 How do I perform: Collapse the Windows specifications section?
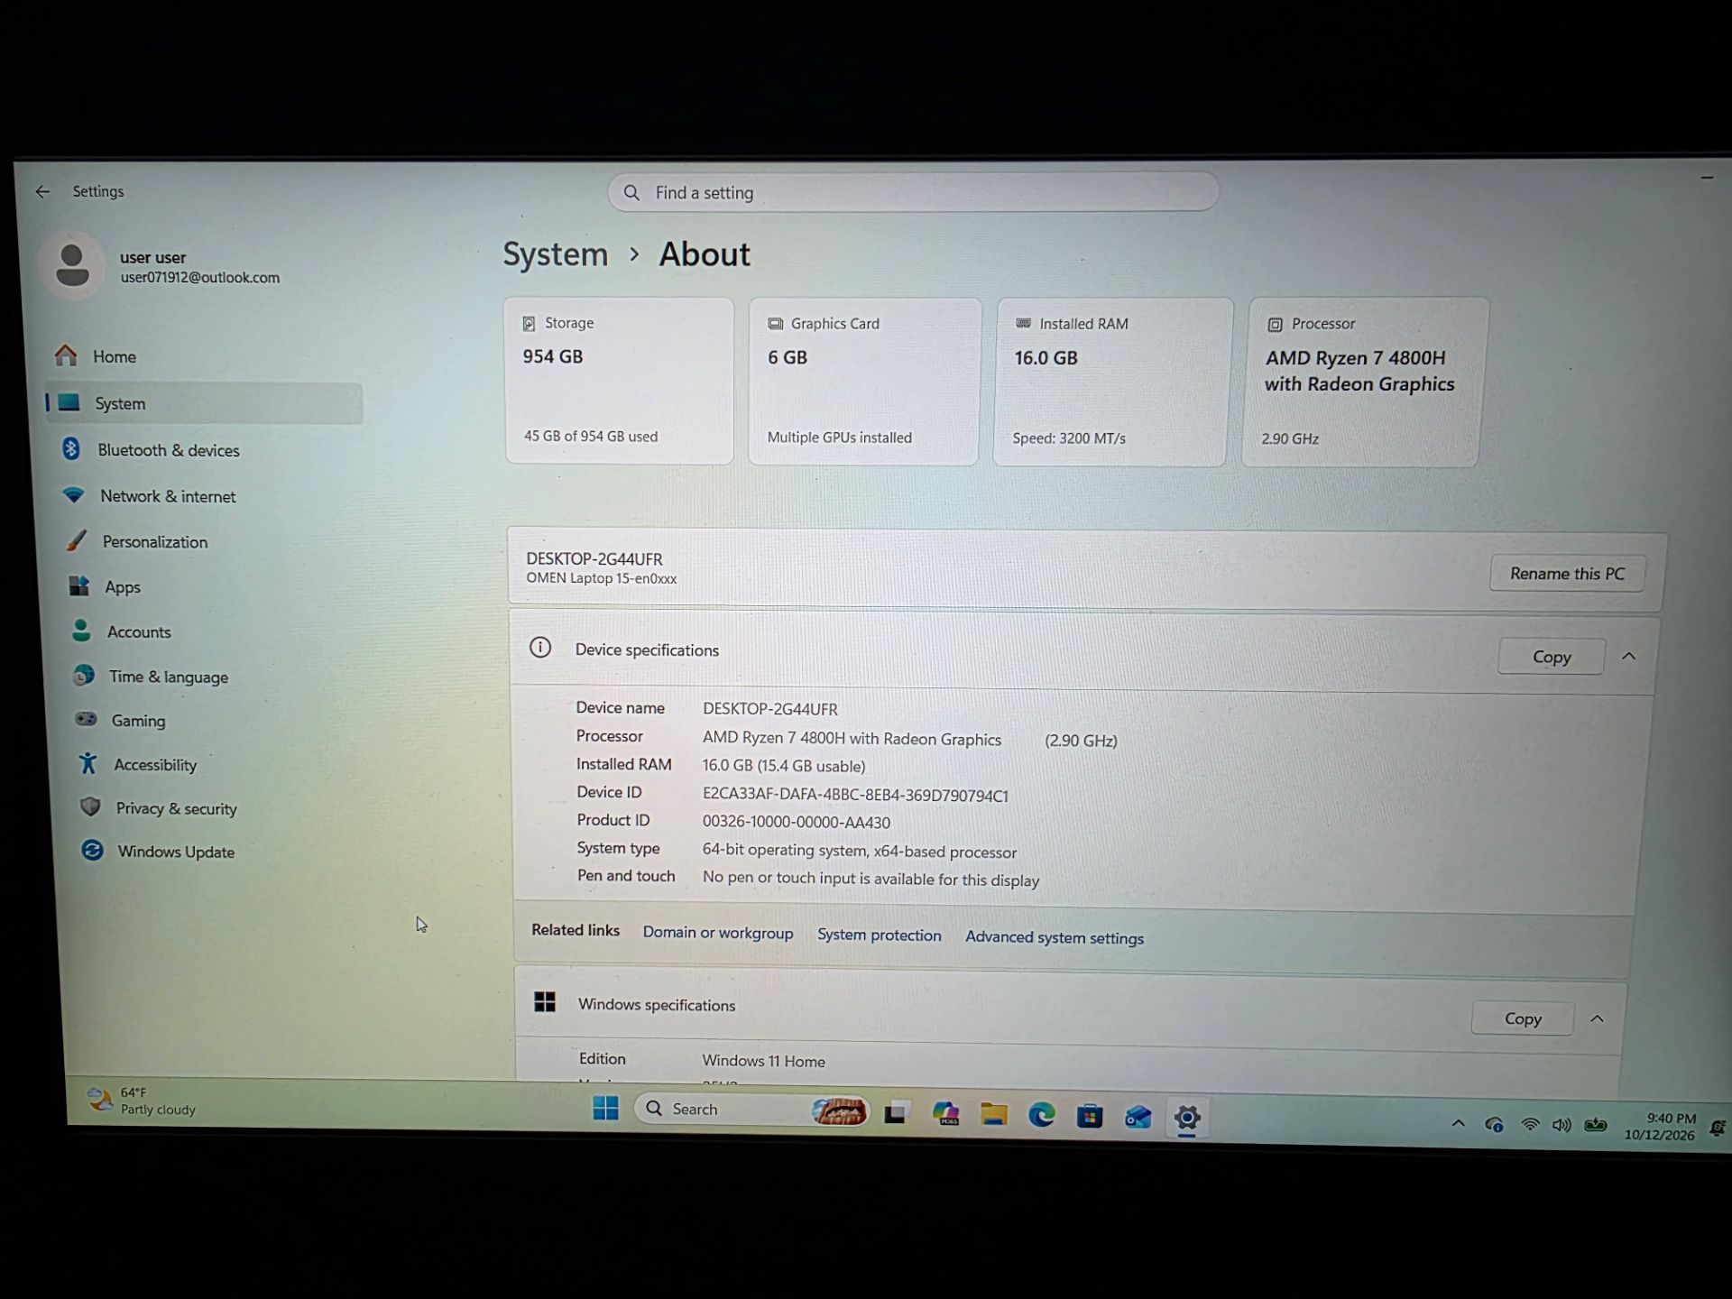point(1597,1018)
